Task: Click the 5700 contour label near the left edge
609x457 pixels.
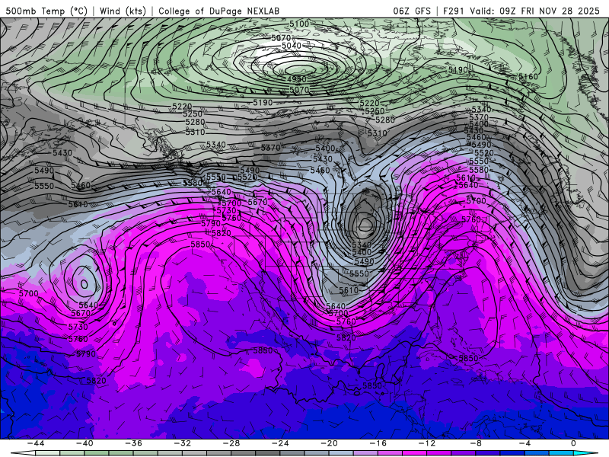Action: (29, 294)
